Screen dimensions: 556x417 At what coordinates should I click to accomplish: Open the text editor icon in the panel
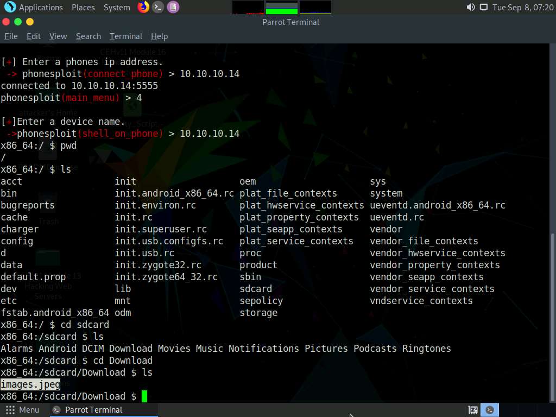[x=173, y=7]
